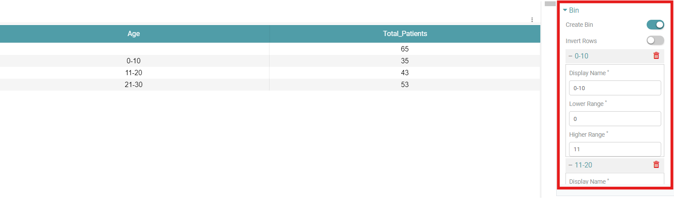Collapse the 0-10 bin panel

[x=571, y=56]
